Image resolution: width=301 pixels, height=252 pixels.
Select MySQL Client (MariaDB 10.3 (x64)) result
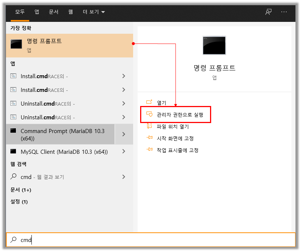pyautogui.click(x=64, y=152)
